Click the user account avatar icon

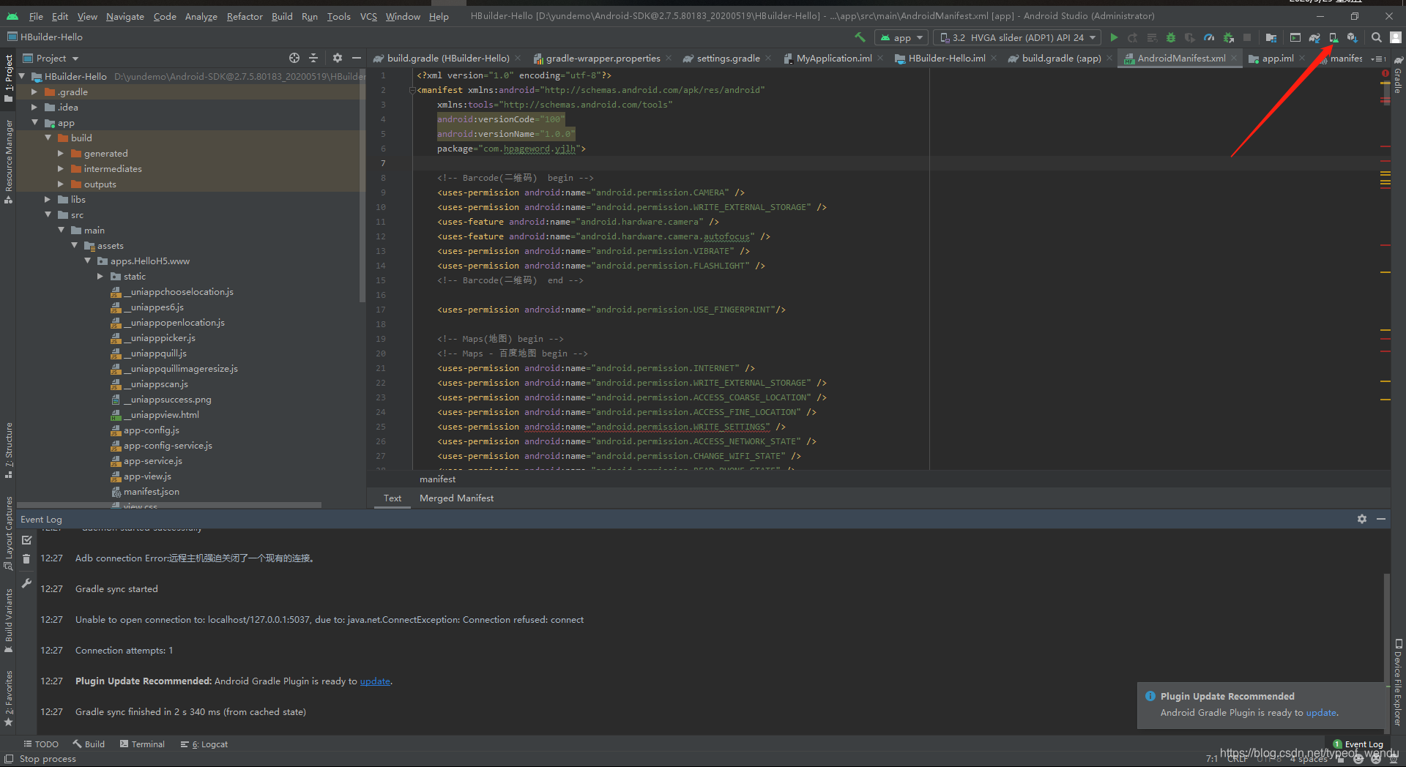[x=1396, y=37]
